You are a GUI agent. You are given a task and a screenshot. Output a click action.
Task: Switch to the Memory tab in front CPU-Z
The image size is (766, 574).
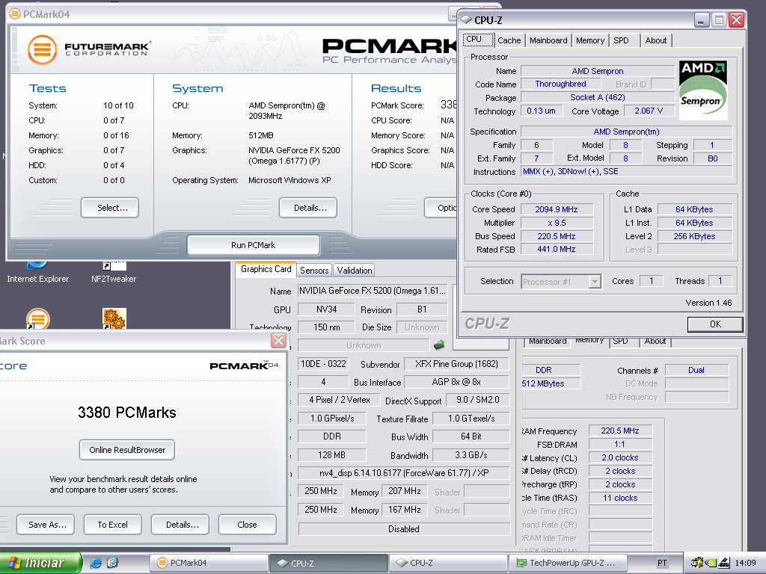[x=590, y=40]
